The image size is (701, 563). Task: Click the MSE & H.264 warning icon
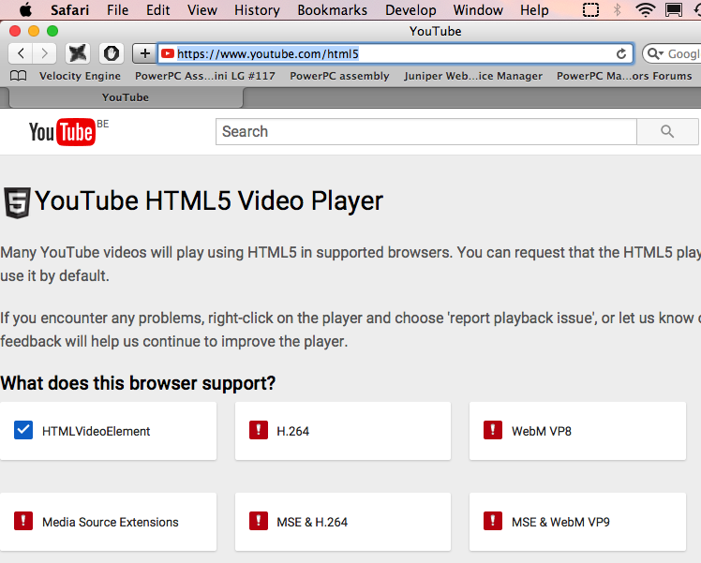(x=259, y=521)
